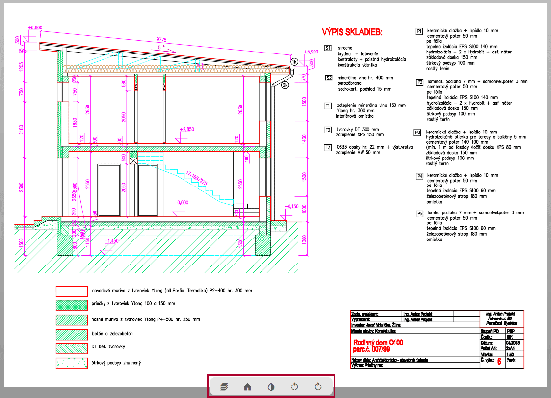The image size is (551, 398).
Task: Click the circled 1k marker at roof eave
Action: point(294,62)
